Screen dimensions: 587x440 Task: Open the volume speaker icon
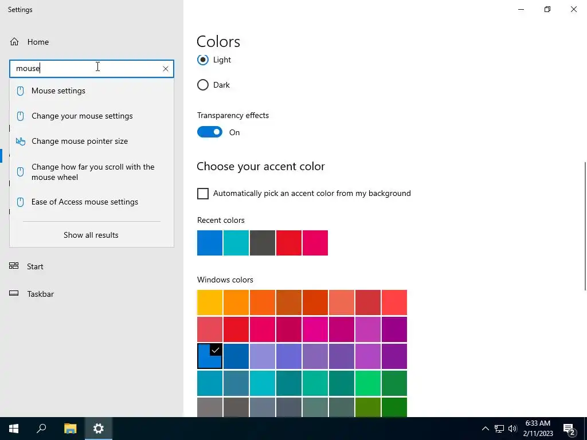(x=512, y=429)
